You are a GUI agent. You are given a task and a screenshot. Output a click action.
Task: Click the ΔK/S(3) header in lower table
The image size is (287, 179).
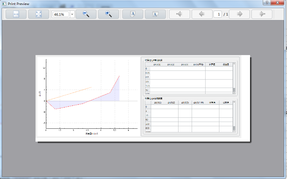click(x=185, y=103)
